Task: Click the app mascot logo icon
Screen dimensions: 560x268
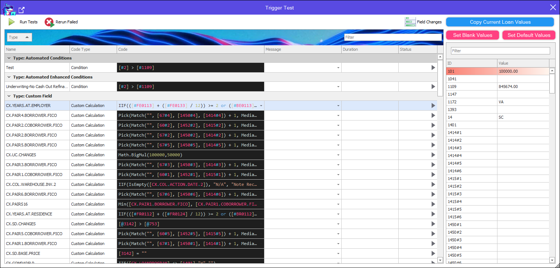Action: pos(8,9)
